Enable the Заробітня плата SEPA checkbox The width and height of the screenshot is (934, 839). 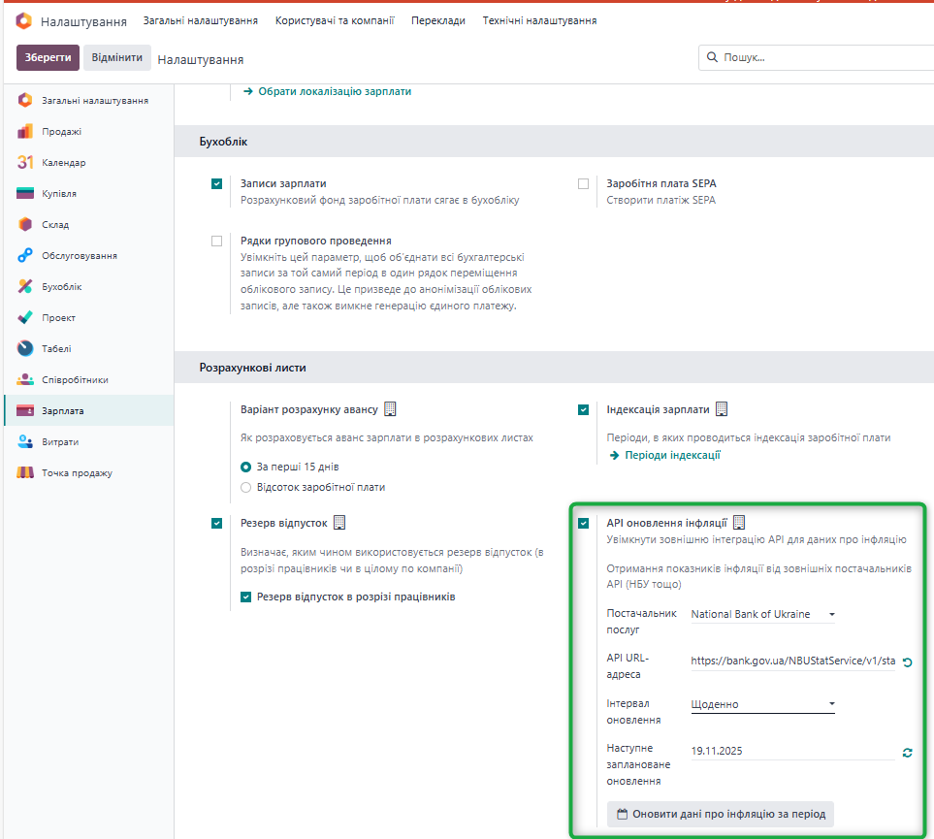pos(583,183)
